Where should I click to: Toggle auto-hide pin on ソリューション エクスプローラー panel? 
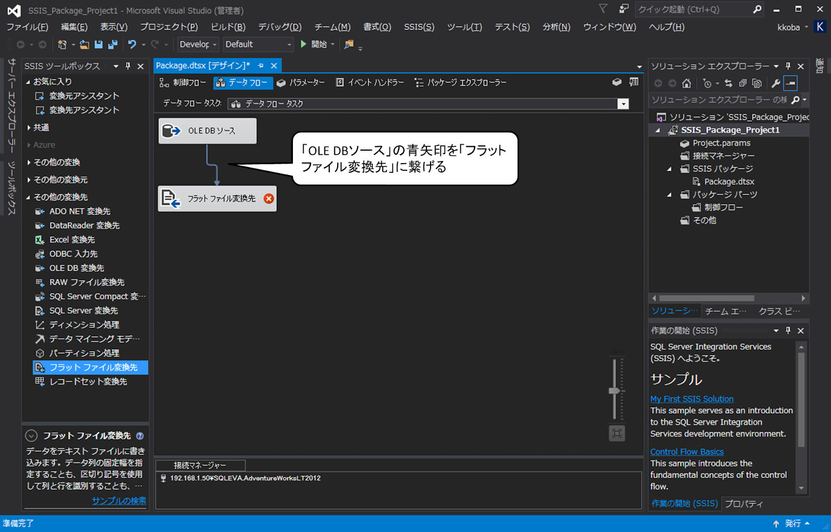tap(788, 66)
